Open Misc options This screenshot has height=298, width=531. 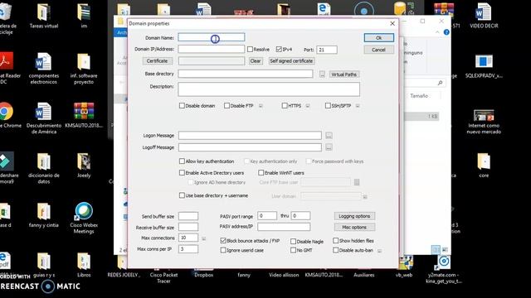click(354, 227)
